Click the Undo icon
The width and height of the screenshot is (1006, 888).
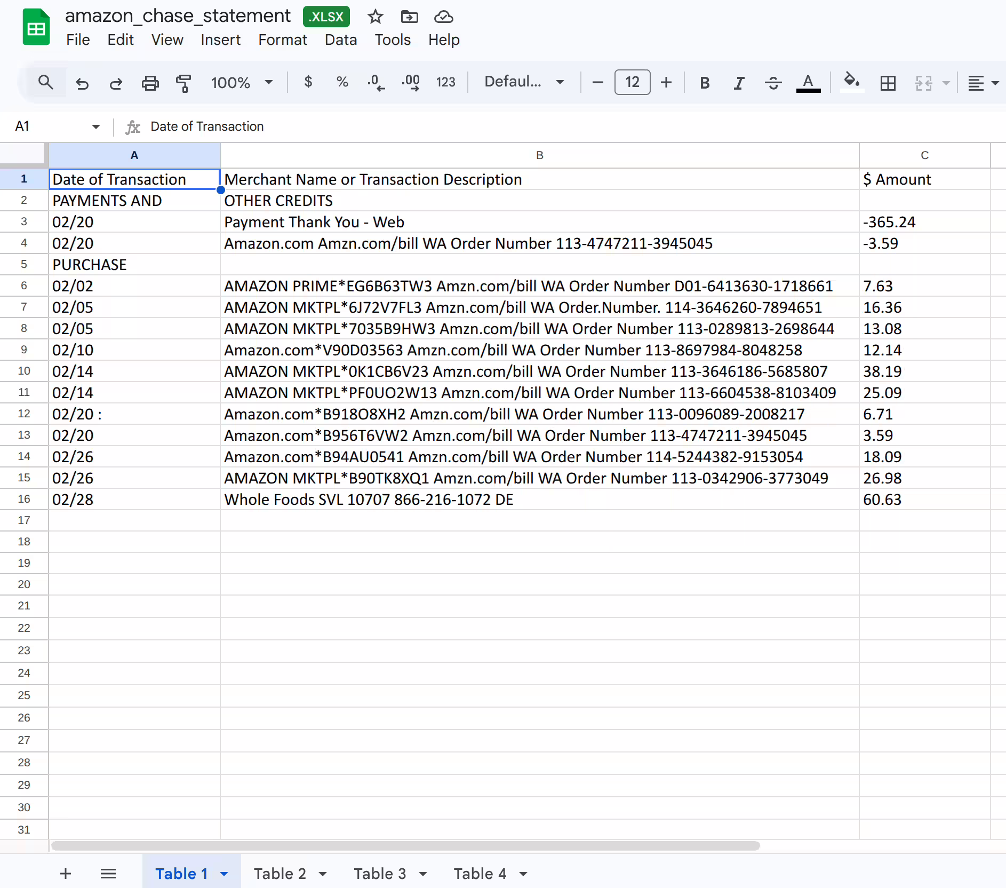pyautogui.click(x=82, y=82)
